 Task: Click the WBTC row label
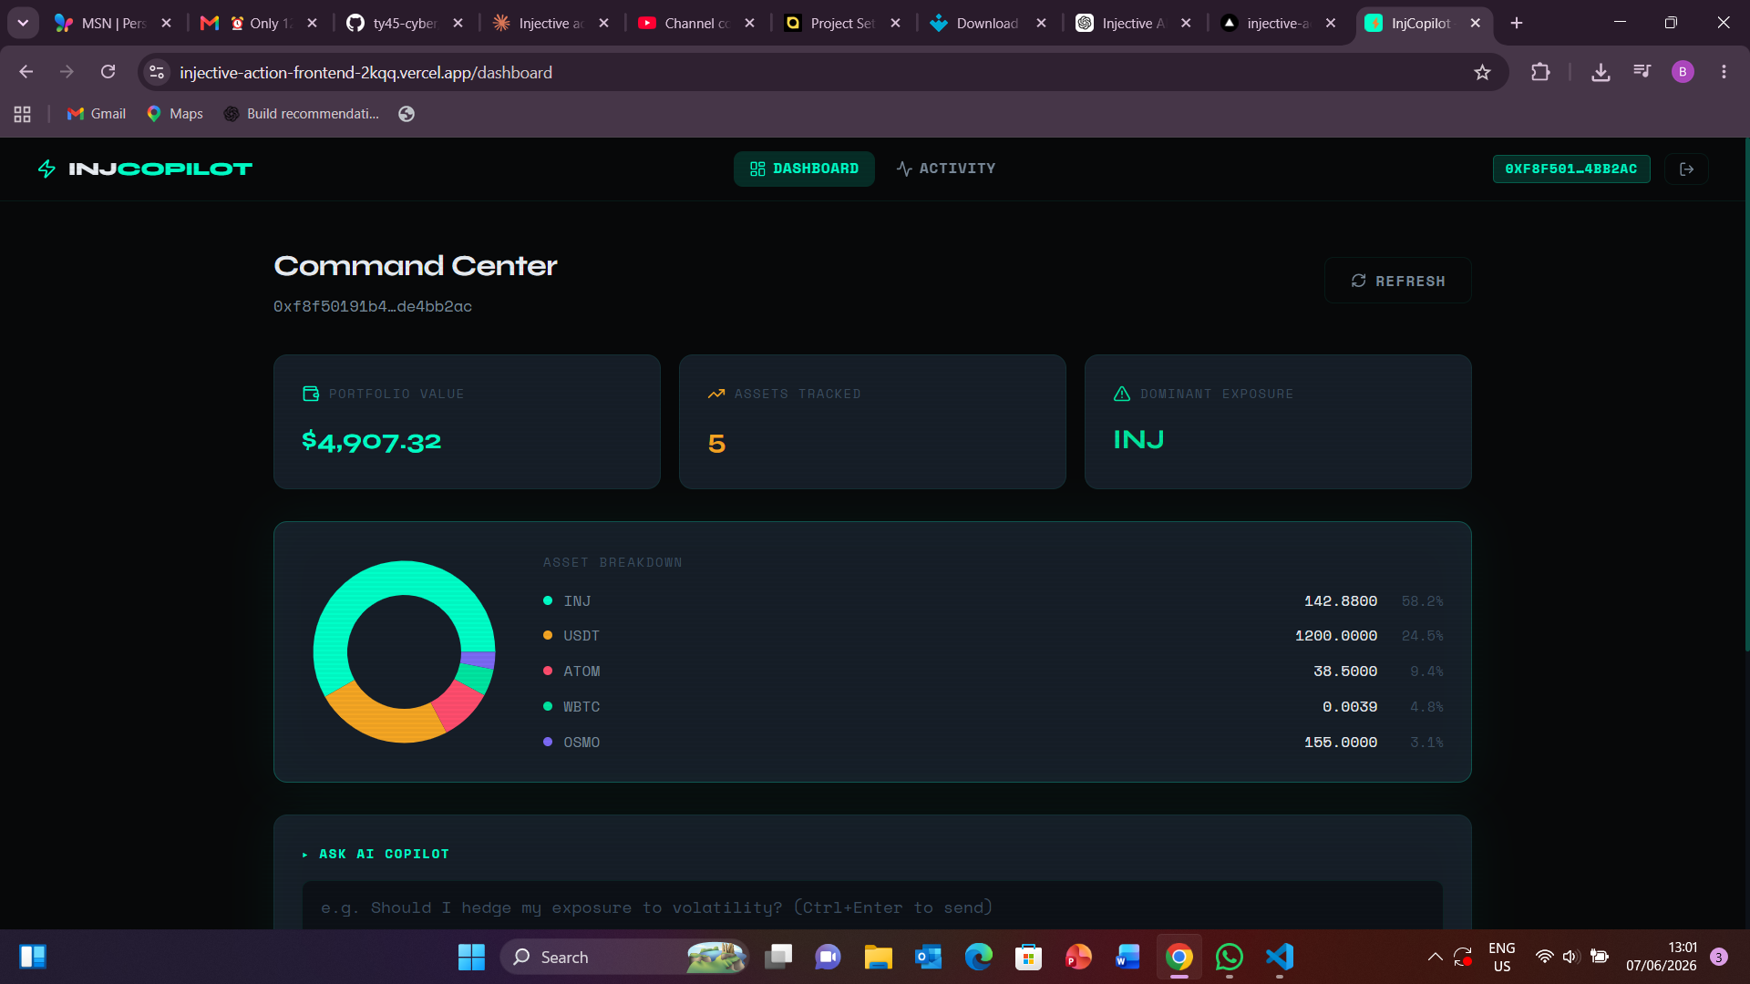[582, 706]
